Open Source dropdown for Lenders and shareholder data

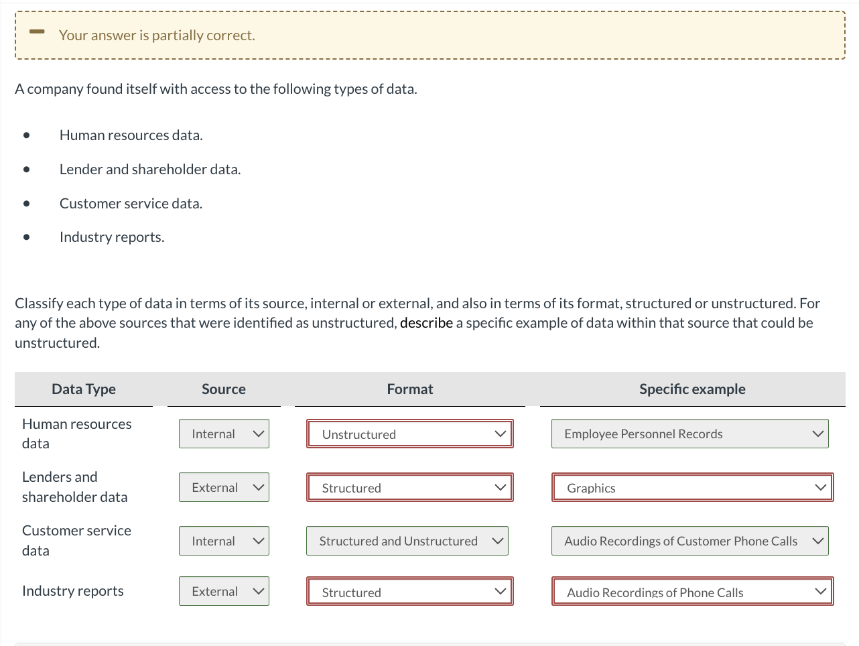coord(224,487)
